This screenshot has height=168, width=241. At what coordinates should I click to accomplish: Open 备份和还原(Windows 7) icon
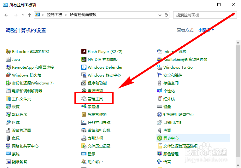click(x=8, y=83)
